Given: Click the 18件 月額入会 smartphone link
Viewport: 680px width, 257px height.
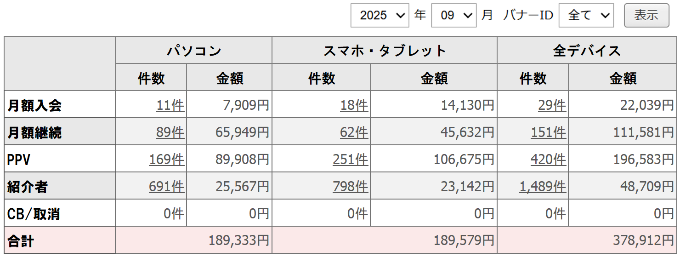Looking at the screenshot, I should 354,106.
